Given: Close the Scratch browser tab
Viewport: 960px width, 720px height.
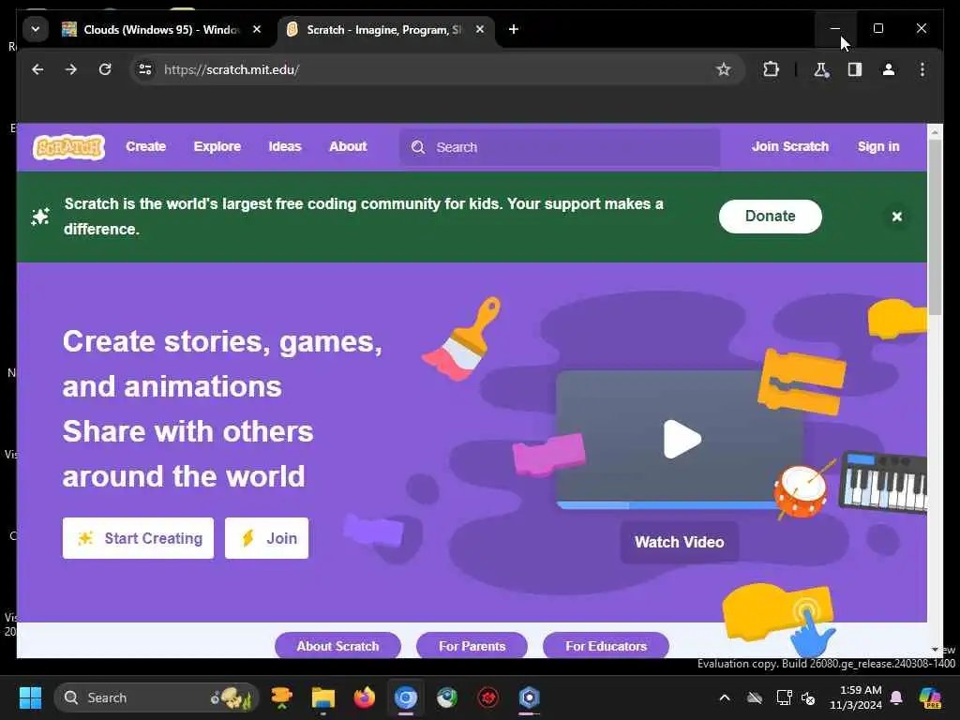Looking at the screenshot, I should click(x=480, y=29).
